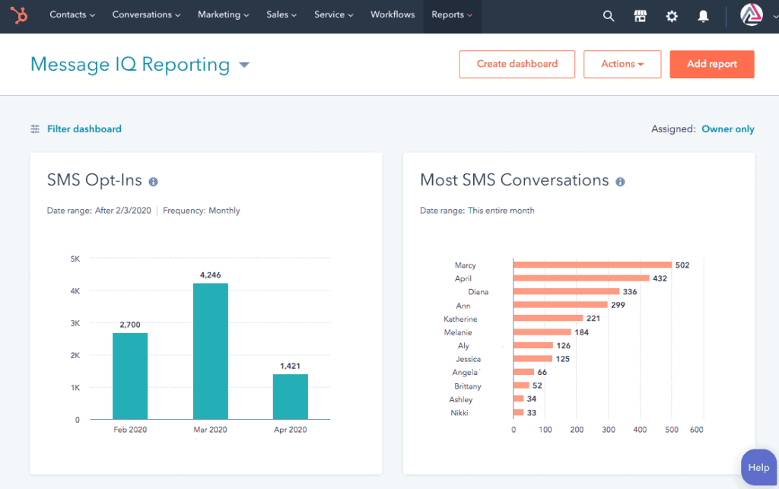
Task: Open the Help chat widget
Action: pos(758,467)
